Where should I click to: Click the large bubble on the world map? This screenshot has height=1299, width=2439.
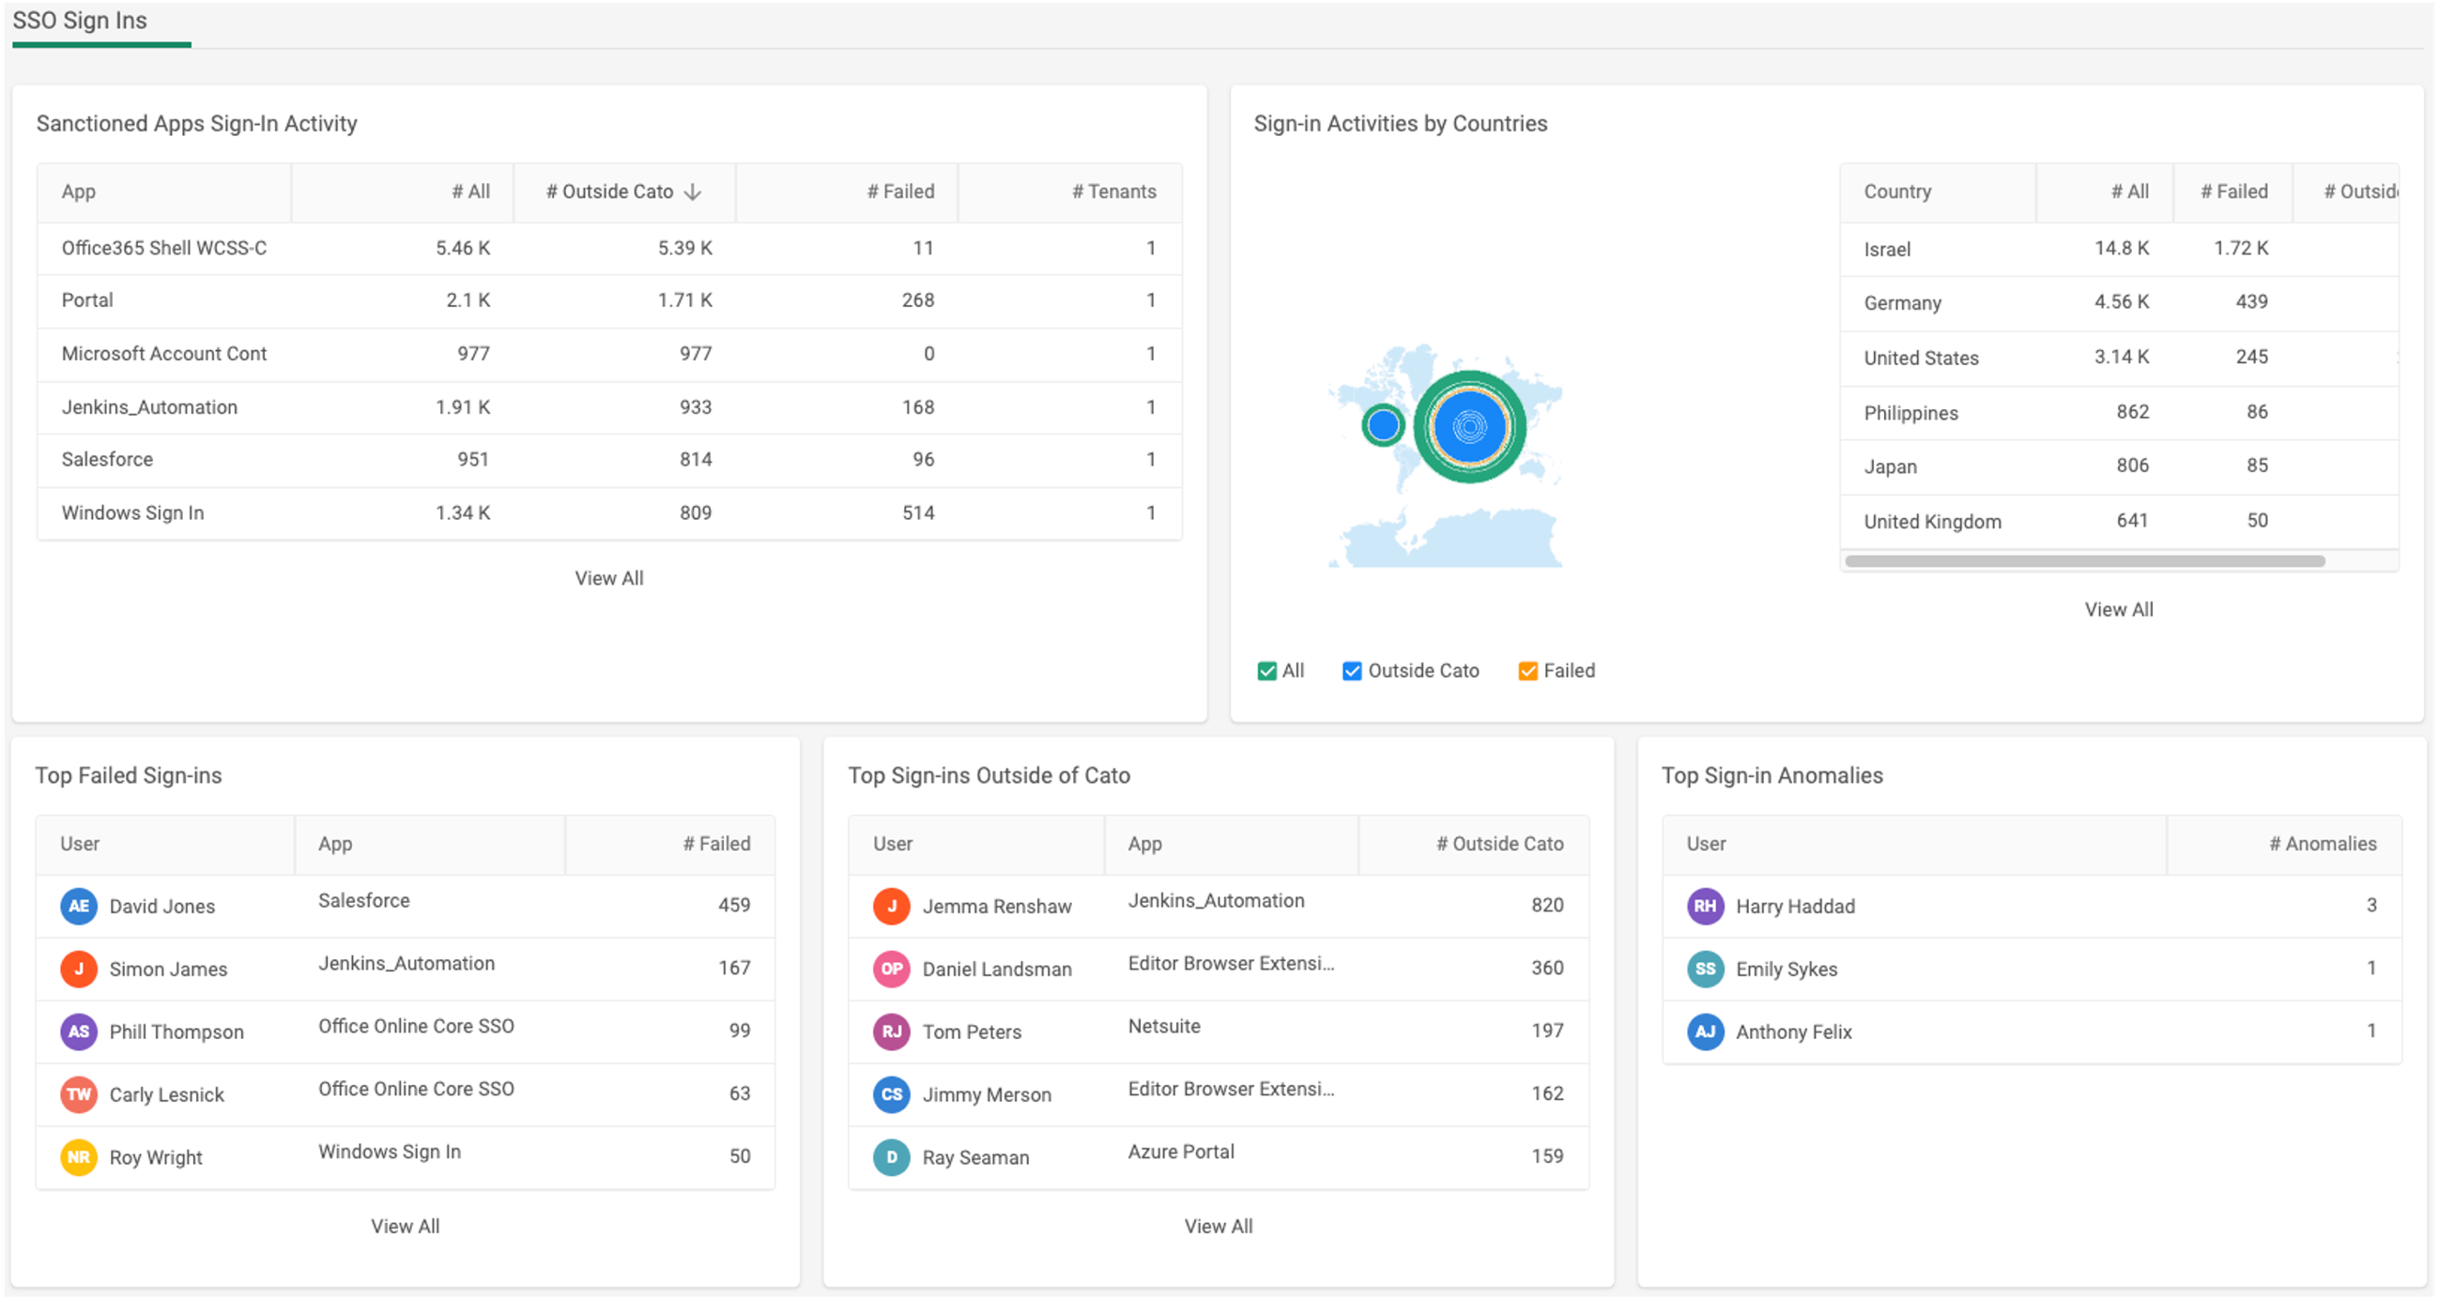click(x=1473, y=428)
